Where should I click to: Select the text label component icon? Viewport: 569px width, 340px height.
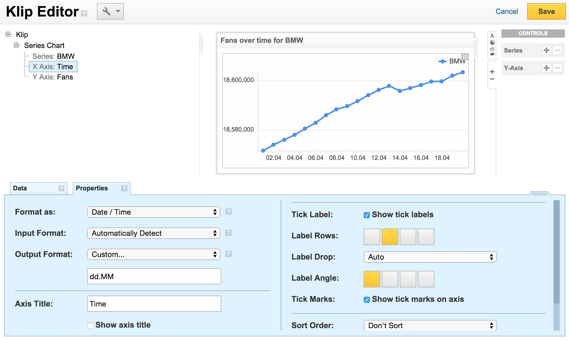tap(492, 36)
